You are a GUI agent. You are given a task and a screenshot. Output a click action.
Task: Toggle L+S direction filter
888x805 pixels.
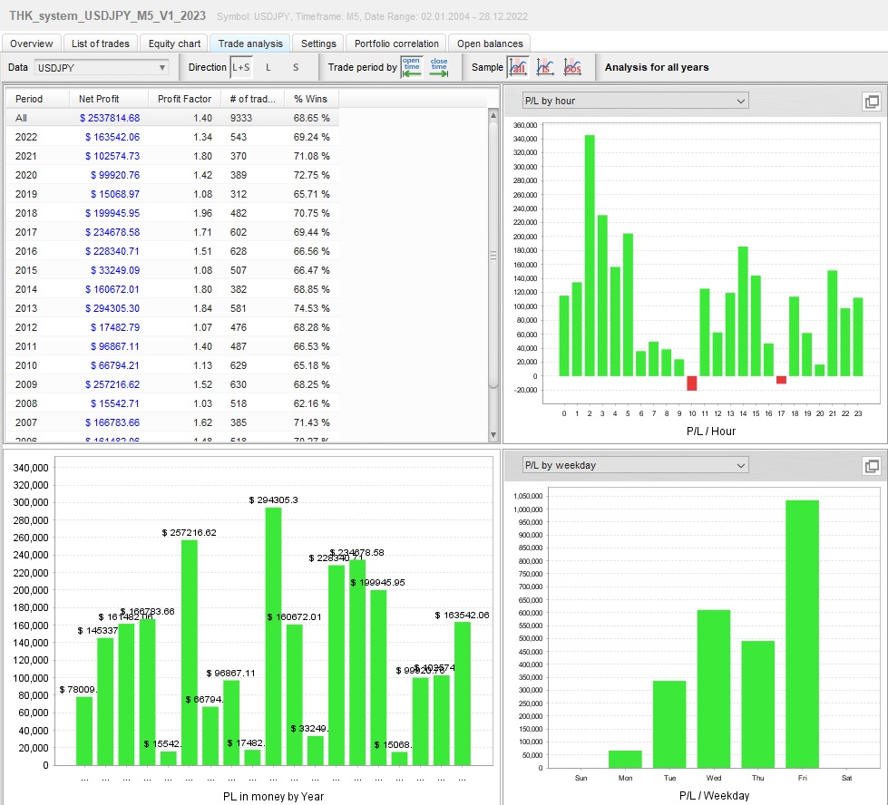coord(240,67)
